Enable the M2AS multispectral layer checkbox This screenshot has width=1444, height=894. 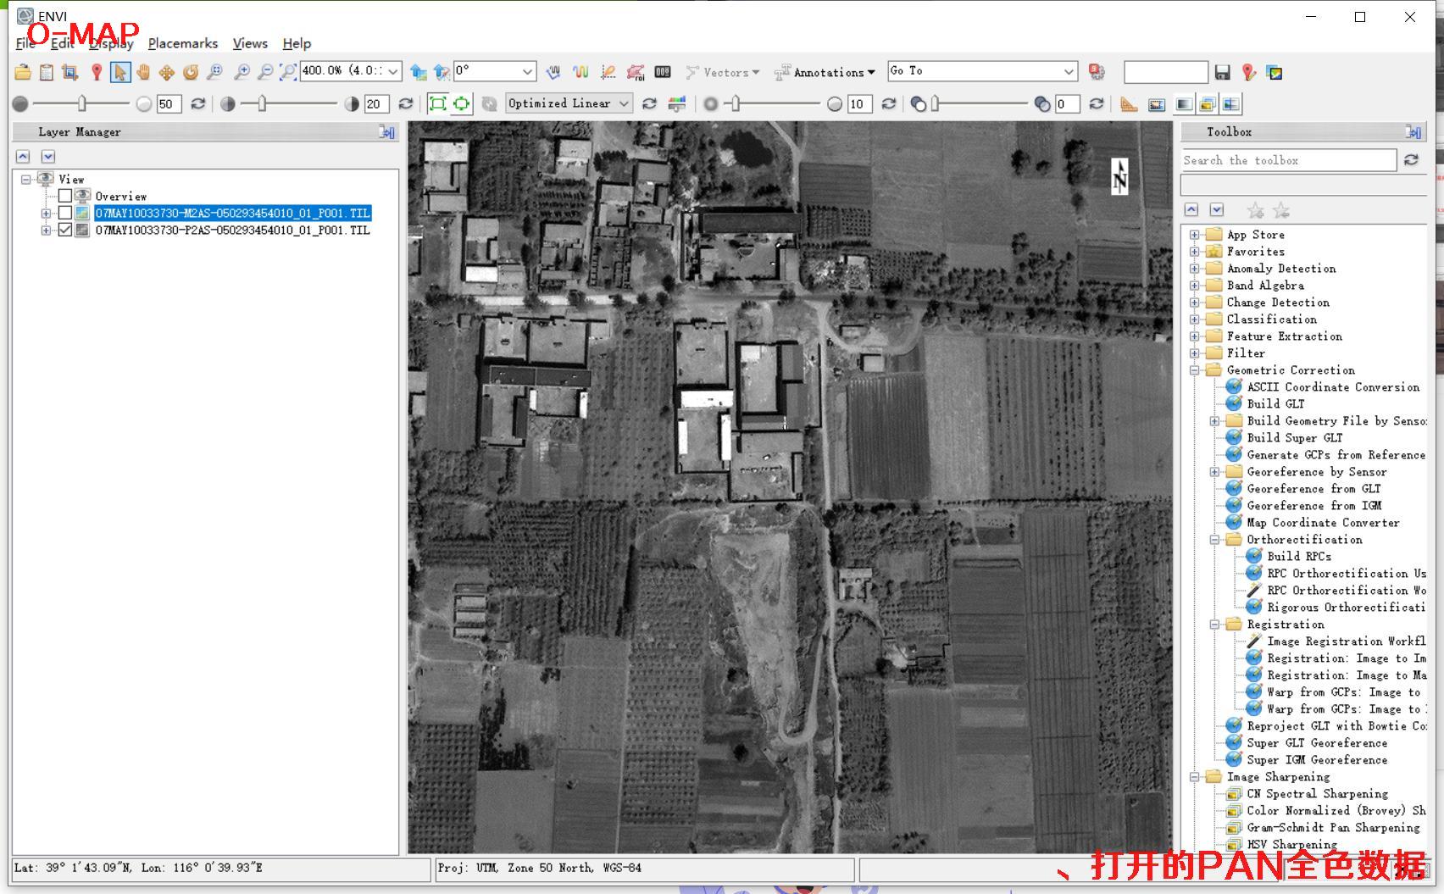pyautogui.click(x=65, y=213)
